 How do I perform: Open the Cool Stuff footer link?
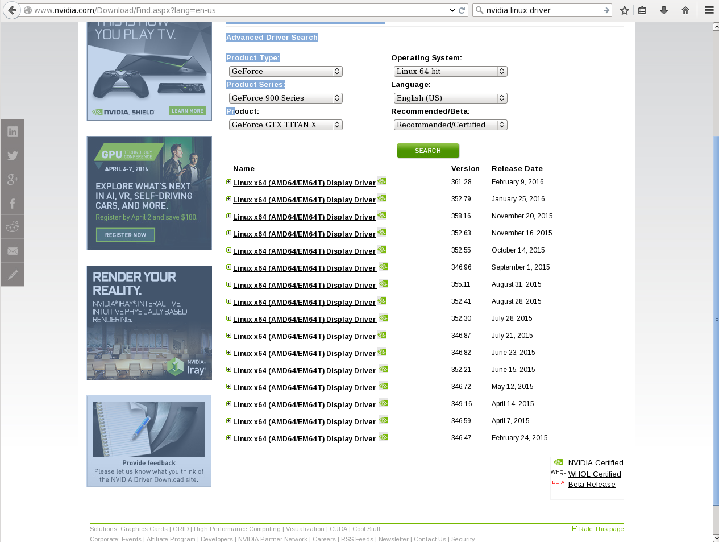(x=366, y=529)
